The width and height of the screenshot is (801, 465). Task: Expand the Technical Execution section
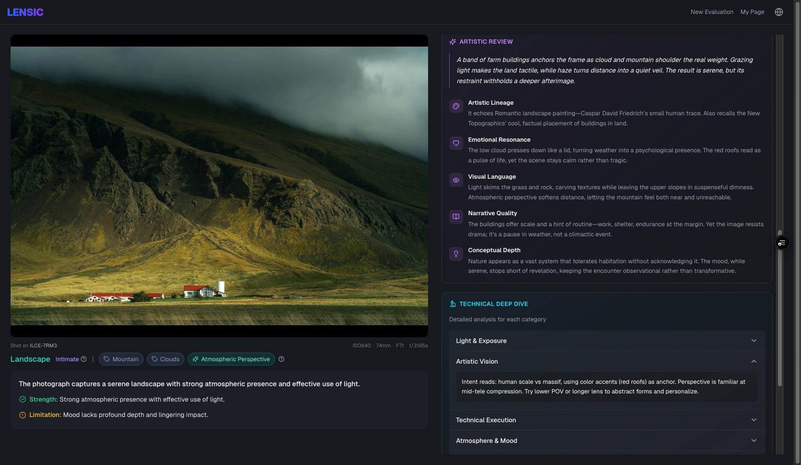(x=607, y=420)
